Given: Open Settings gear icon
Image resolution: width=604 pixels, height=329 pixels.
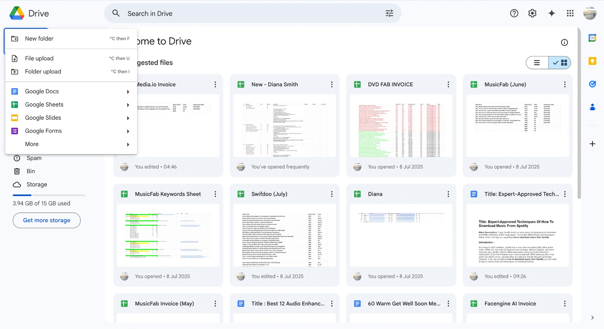Looking at the screenshot, I should tap(532, 13).
